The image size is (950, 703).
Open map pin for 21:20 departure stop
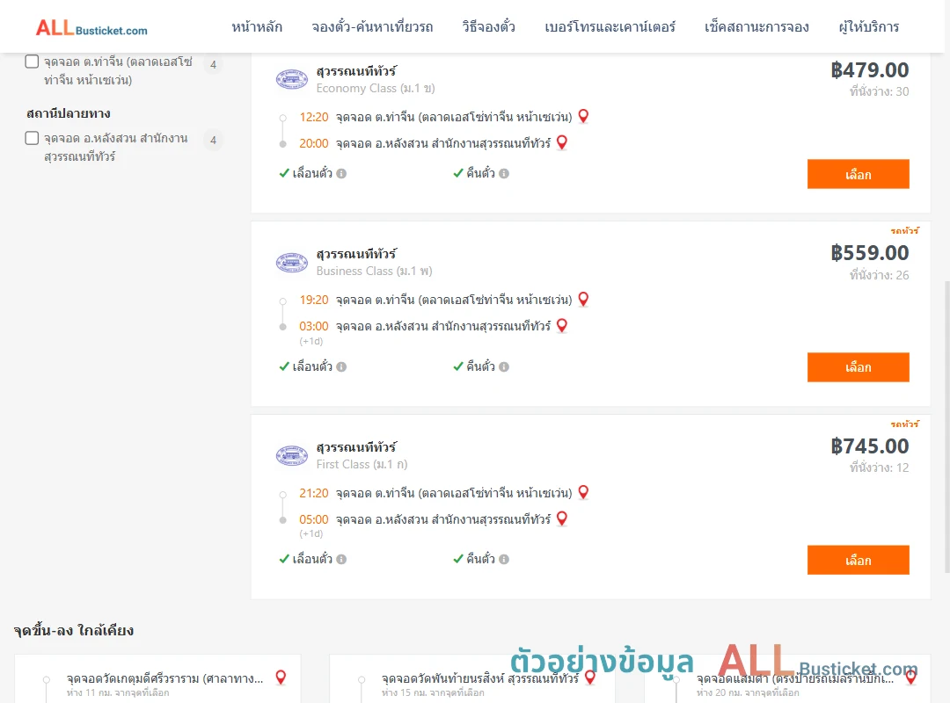[x=583, y=492]
